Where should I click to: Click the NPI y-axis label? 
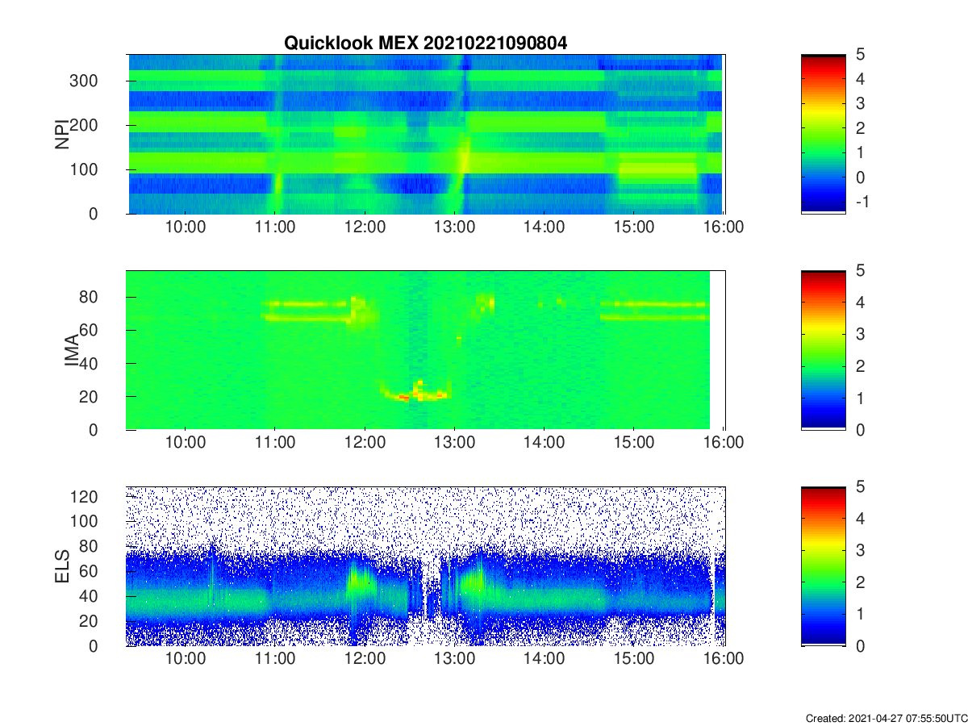[61, 134]
